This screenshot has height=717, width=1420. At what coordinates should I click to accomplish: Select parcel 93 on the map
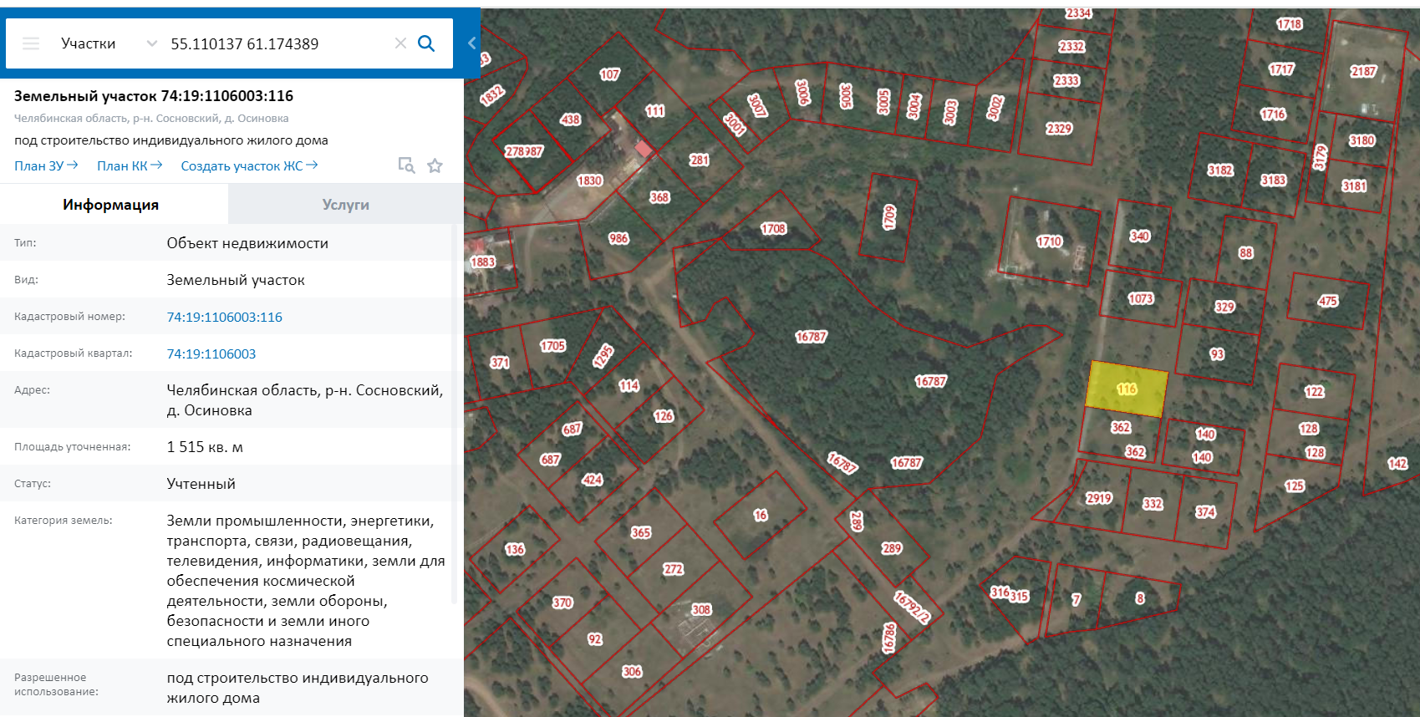point(1217,354)
